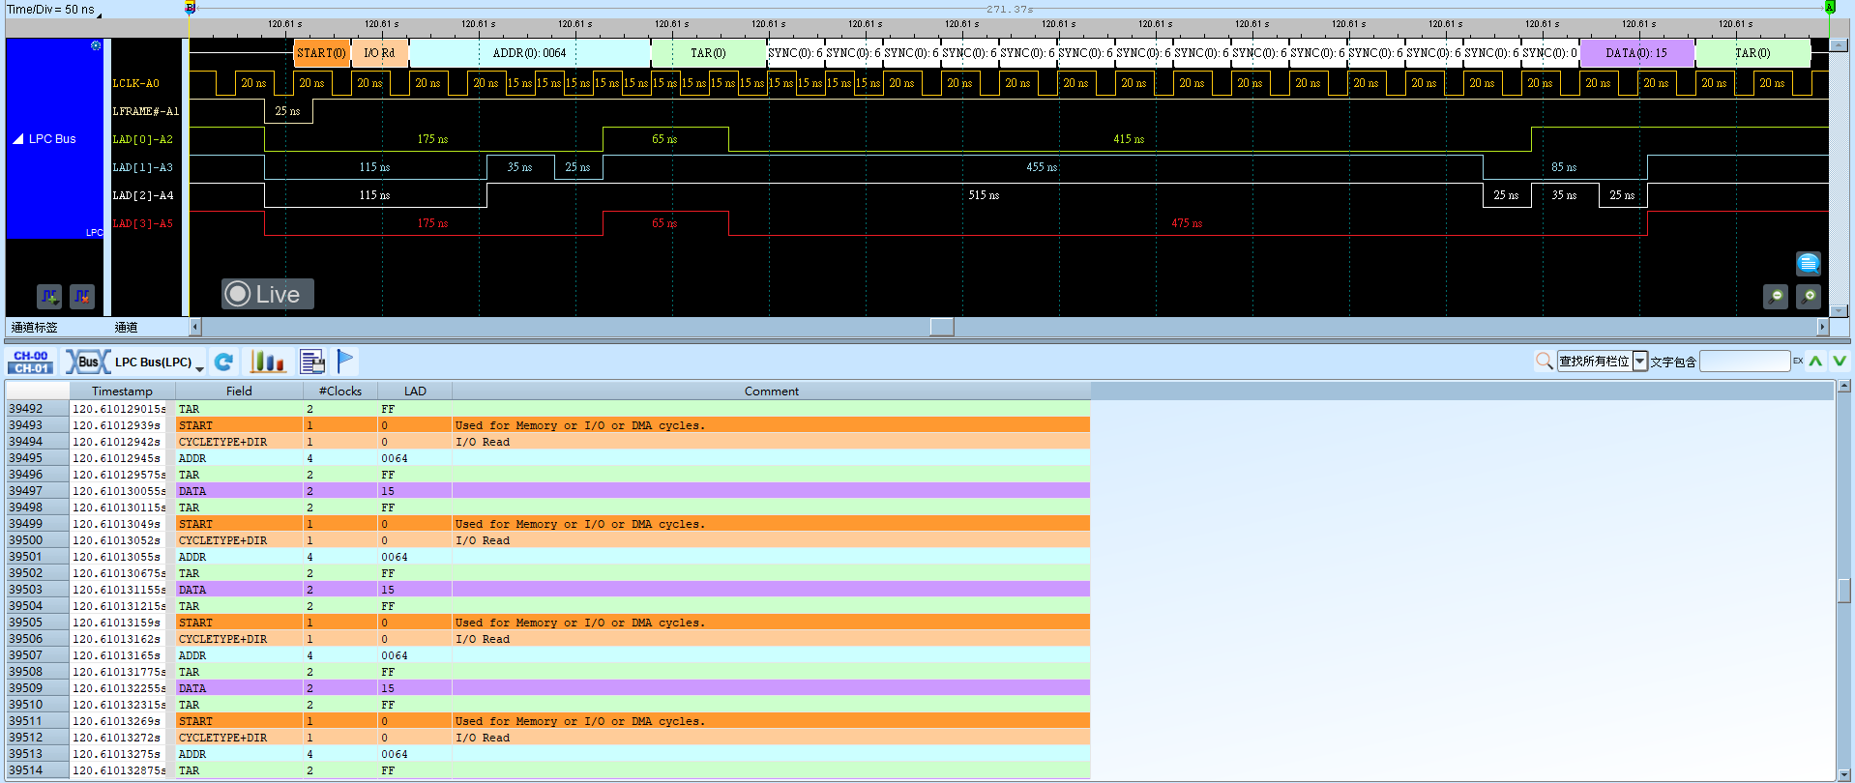
Task: Open the LPC Bus(LPC) dropdown arrow
Action: [199, 368]
